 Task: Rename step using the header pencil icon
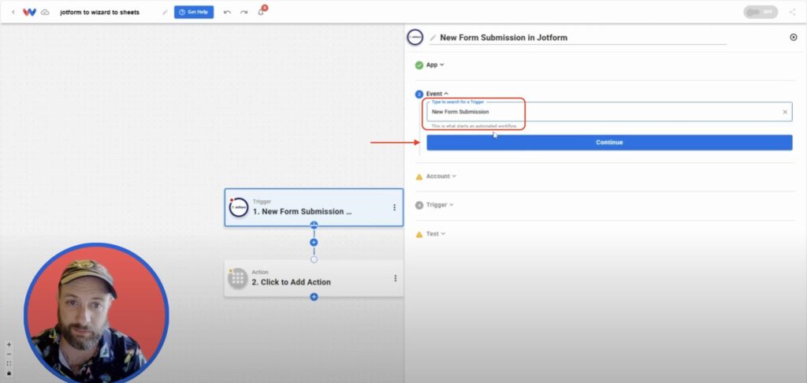(433, 38)
